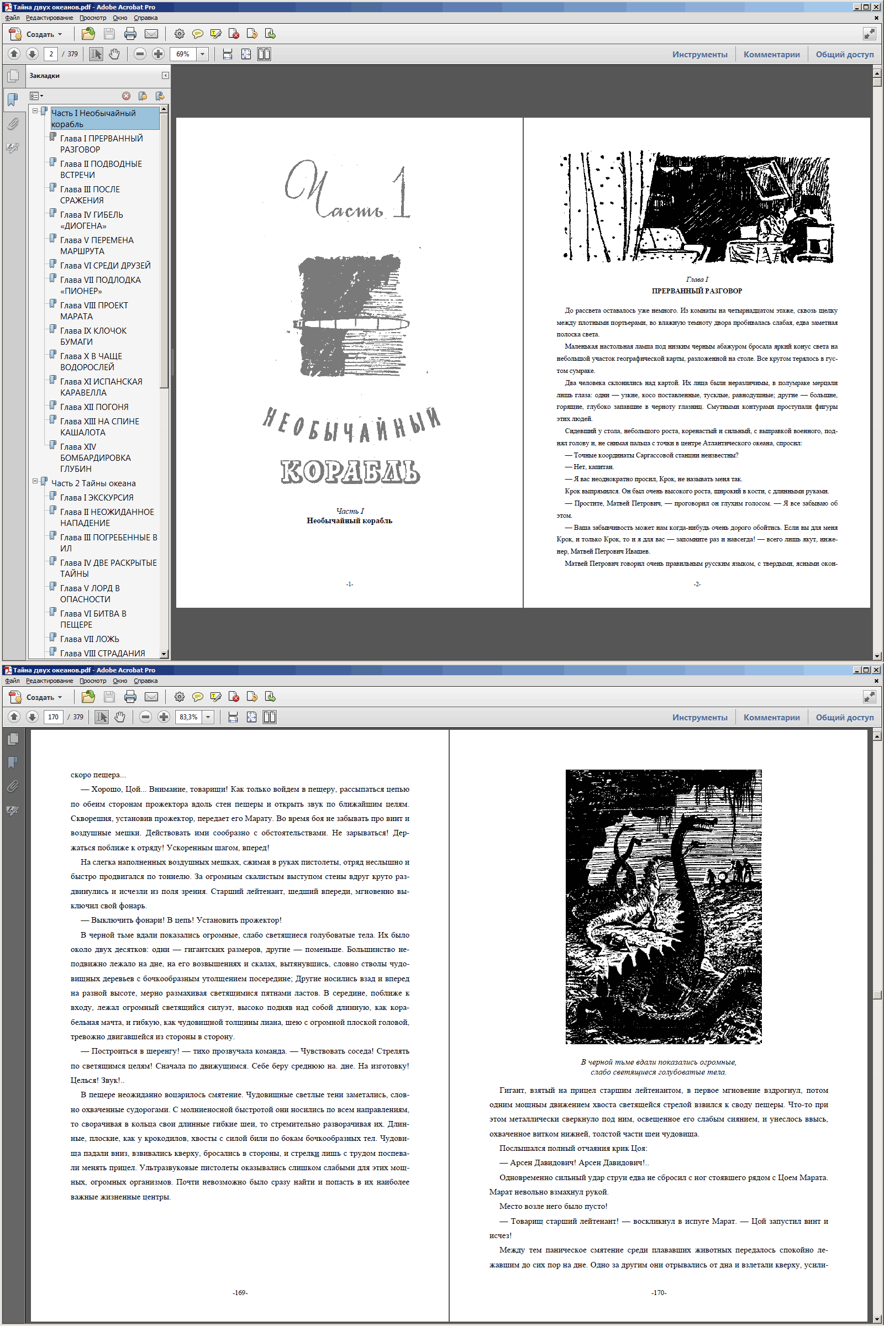Open Справка menu in the bottom window

145,681
